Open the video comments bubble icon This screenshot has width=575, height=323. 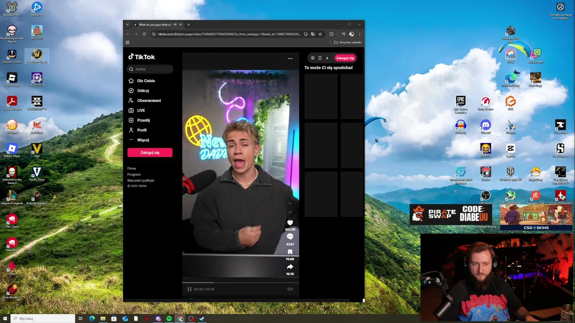pos(290,237)
